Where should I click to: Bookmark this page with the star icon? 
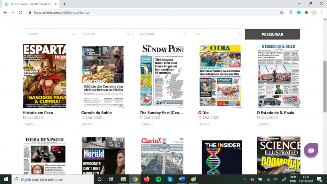point(281,12)
